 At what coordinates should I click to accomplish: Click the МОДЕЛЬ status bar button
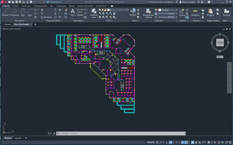(x=151, y=142)
